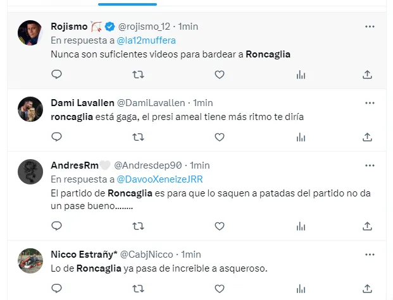The height and width of the screenshot is (300, 393).
Task: Reply to Dami Lavallen's tweet
Action: point(56,136)
